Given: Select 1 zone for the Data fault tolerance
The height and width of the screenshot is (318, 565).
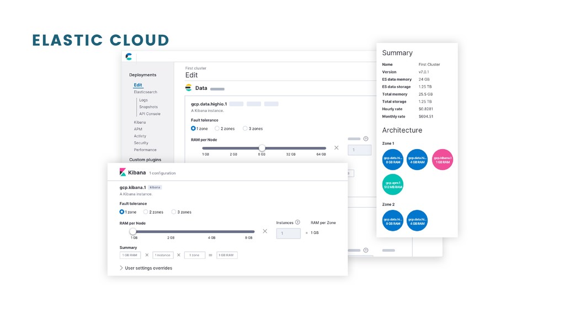Looking at the screenshot, I should click(193, 128).
